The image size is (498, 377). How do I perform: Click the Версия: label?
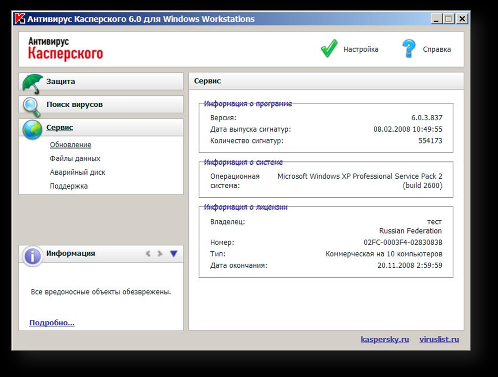coord(223,118)
